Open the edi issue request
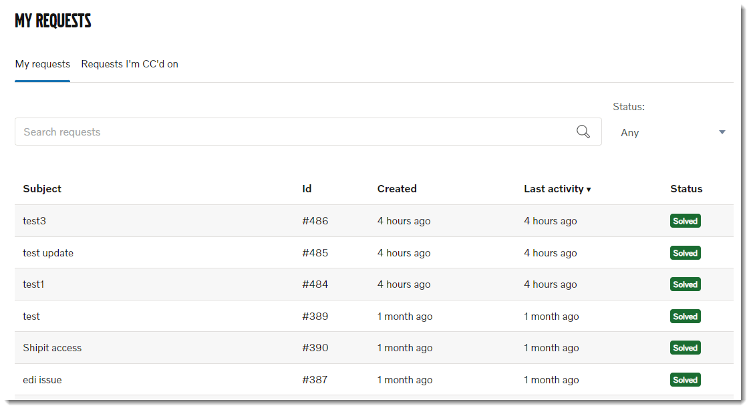 pos(42,380)
